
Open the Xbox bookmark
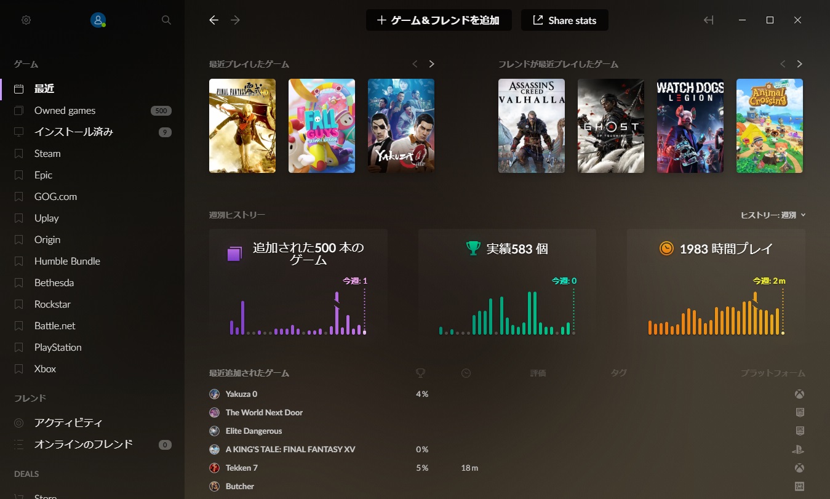(92, 369)
